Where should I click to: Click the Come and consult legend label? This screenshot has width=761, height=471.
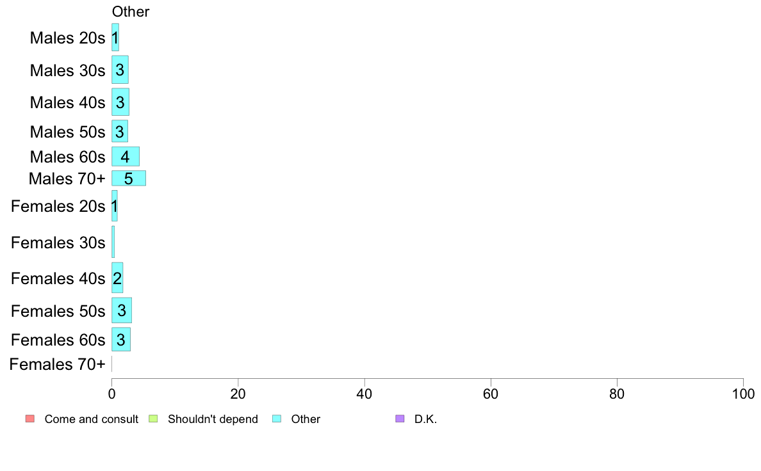pos(91,419)
